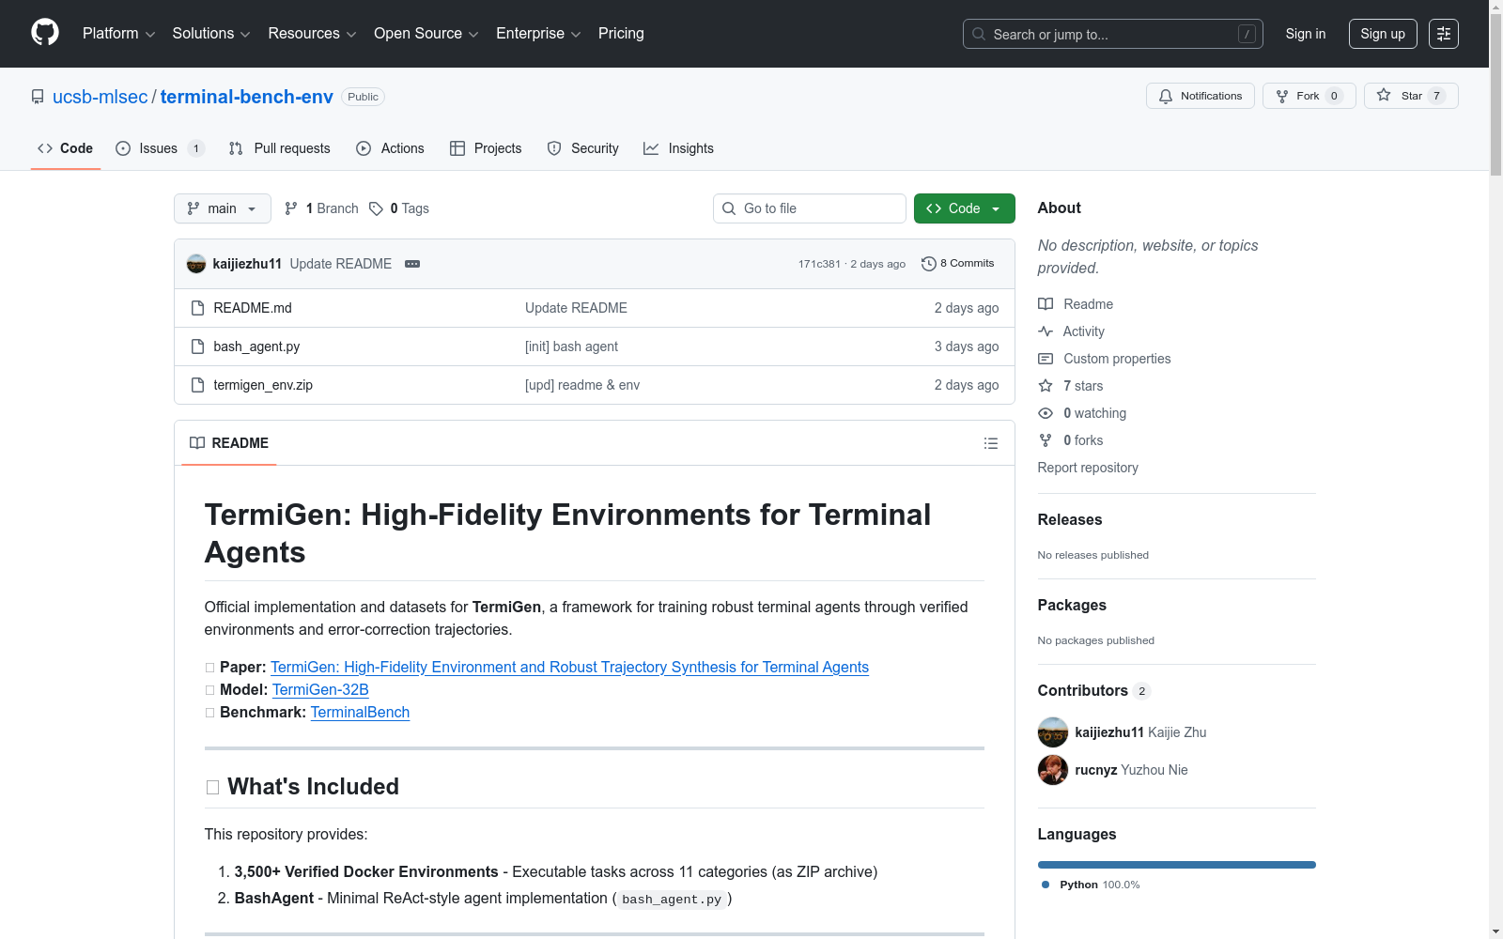Open the terminal-bench-env repository link
This screenshot has height=939, width=1503.
(x=247, y=97)
